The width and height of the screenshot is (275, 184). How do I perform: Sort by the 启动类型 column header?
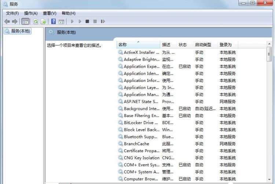pos(205,45)
